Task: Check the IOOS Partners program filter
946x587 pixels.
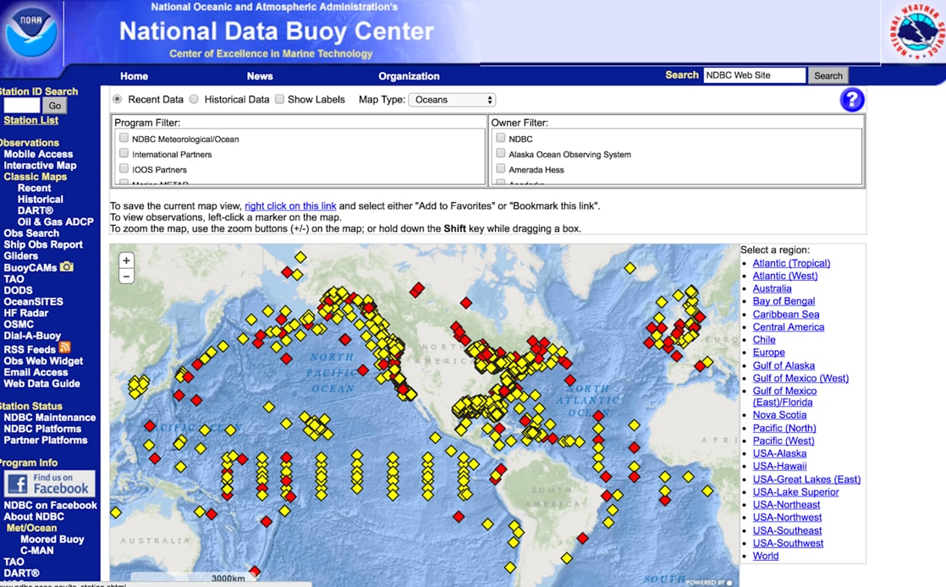Action: (124, 169)
